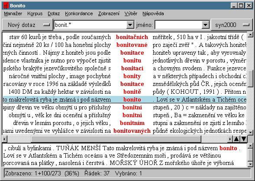Screen dimensions: 255x181
Task: Open the Zobrazení menu
Action: pos(109,13)
